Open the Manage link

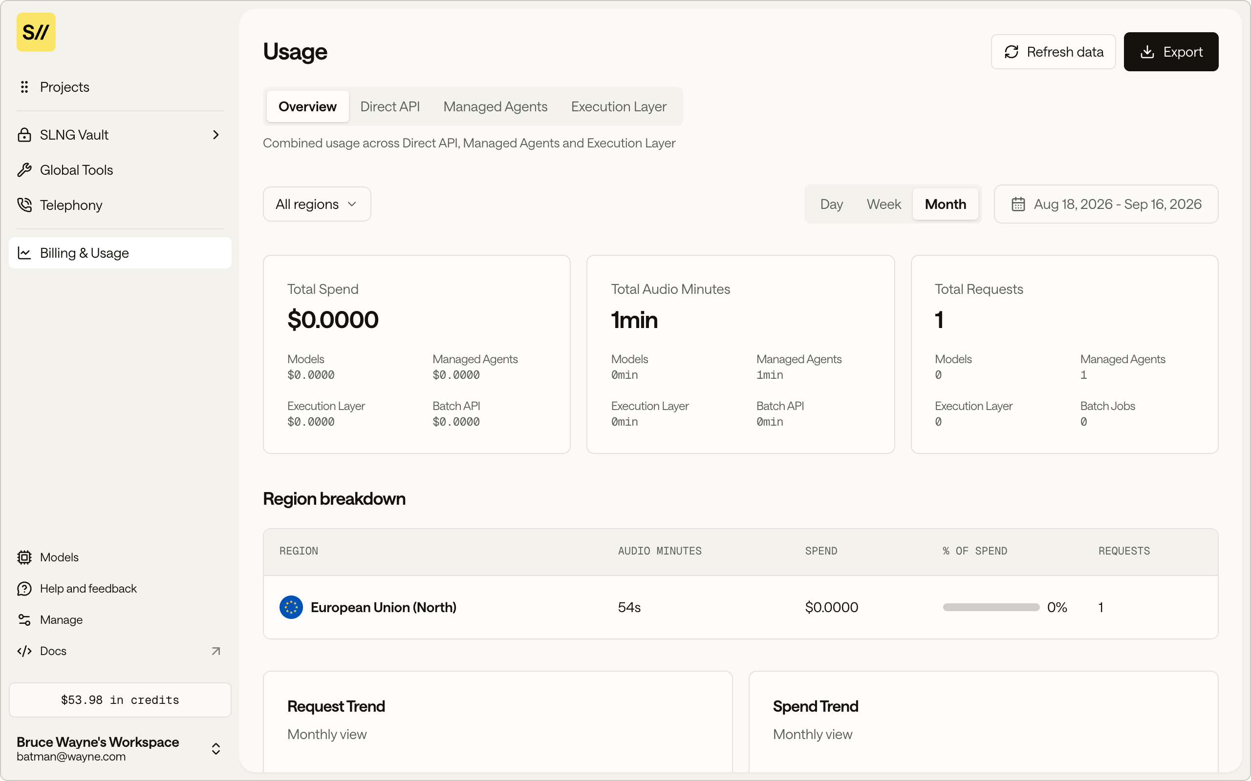pos(120,619)
